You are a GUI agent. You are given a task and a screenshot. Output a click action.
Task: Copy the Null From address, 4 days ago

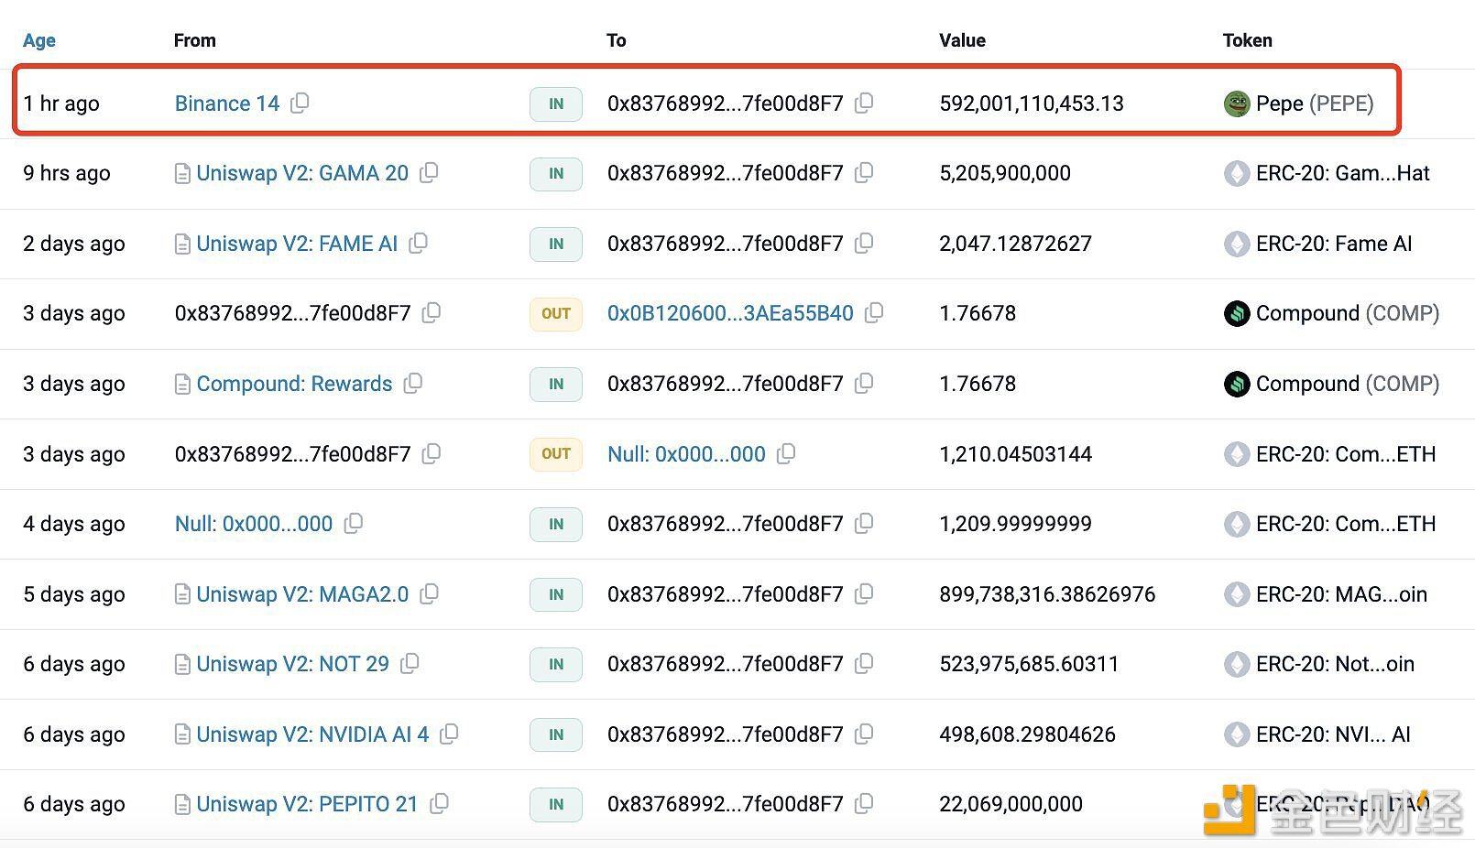pyautogui.click(x=354, y=523)
